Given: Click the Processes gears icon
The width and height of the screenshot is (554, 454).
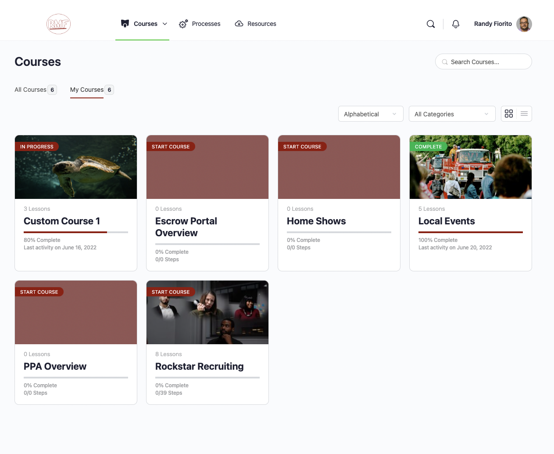Looking at the screenshot, I should tap(183, 24).
